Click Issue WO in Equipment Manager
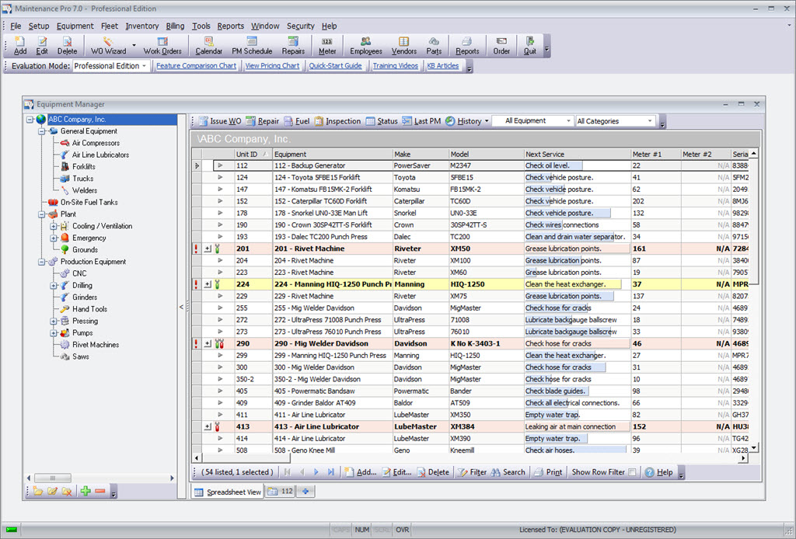 tap(220, 121)
